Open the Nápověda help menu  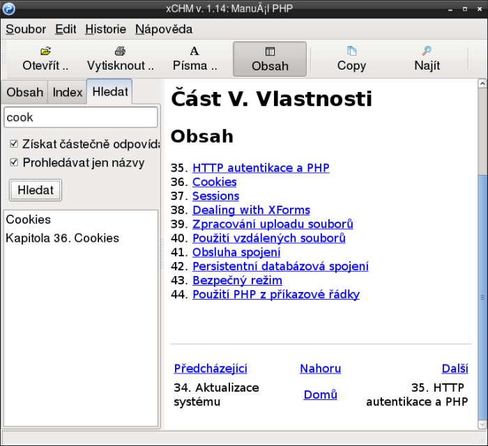tap(164, 29)
